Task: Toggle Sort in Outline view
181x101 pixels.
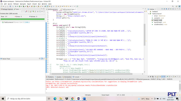Action: [164, 9]
